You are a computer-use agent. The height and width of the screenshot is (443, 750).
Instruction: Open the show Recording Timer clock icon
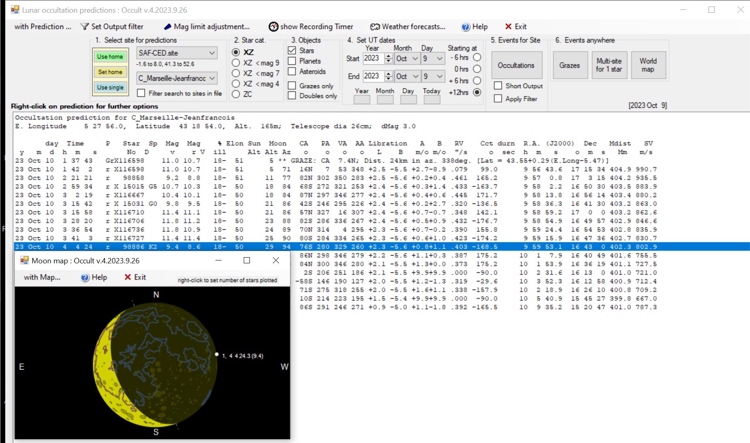point(273,27)
